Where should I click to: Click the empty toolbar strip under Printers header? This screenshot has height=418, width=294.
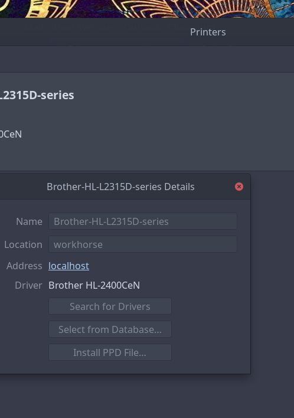(x=147, y=59)
